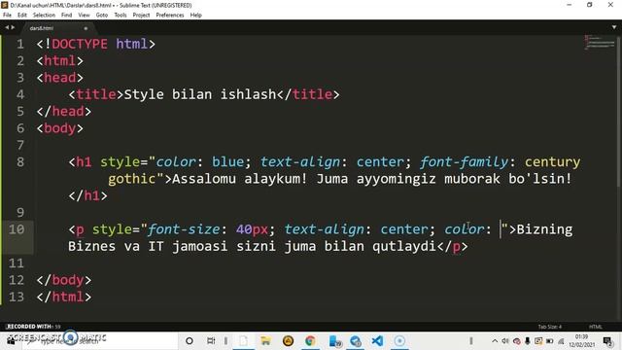Screen dimensions: 622x350
Task: Open the Find menu
Action: [x=67, y=16]
